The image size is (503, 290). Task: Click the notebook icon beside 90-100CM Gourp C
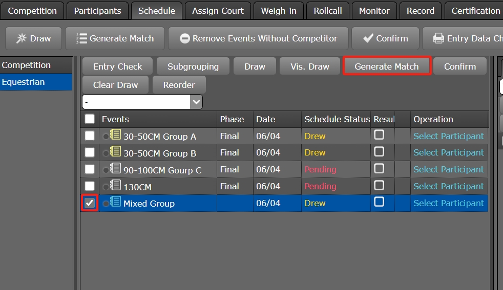116,169
